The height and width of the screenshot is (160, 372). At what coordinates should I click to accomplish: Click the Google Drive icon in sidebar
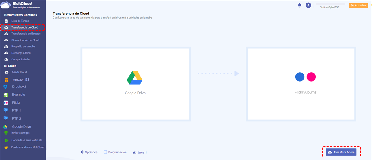(5, 127)
